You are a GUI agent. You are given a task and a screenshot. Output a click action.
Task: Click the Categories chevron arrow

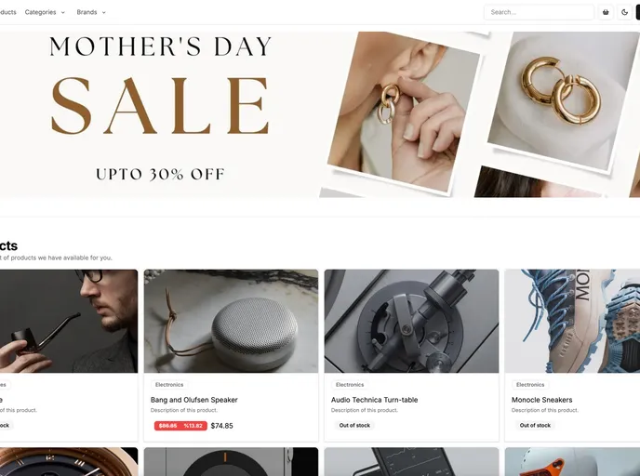(x=63, y=13)
